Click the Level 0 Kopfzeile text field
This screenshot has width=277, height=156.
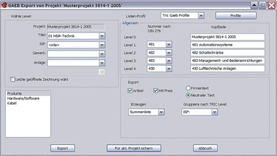[x=227, y=37]
